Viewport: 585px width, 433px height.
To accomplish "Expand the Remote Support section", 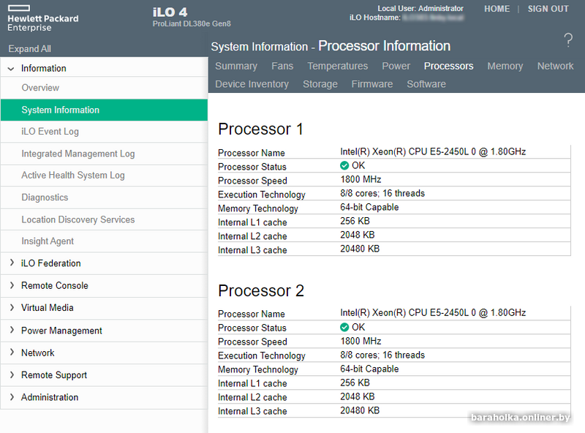I will tap(12, 374).
